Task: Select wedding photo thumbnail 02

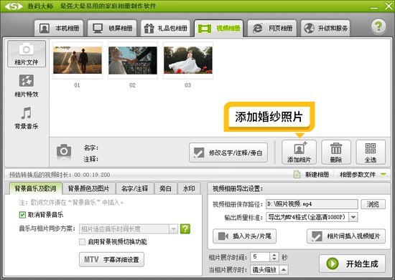Action: pyautogui.click(x=133, y=60)
